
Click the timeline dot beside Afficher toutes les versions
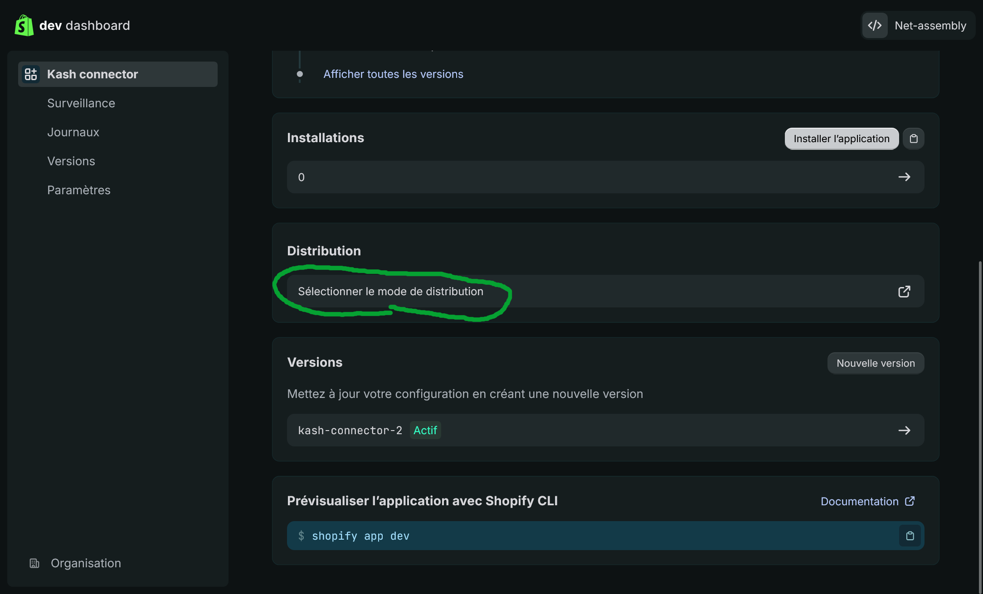click(300, 74)
